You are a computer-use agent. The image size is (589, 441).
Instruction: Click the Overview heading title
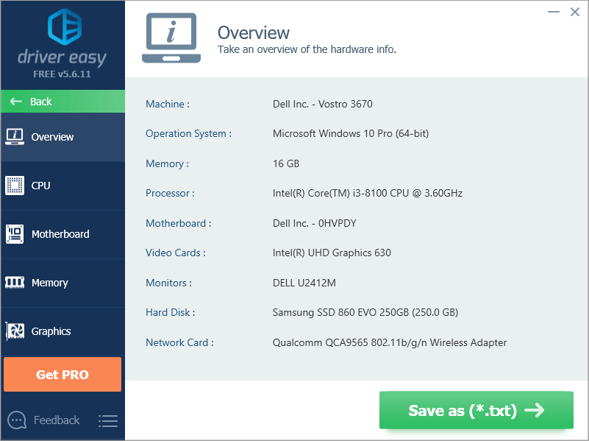click(x=254, y=32)
